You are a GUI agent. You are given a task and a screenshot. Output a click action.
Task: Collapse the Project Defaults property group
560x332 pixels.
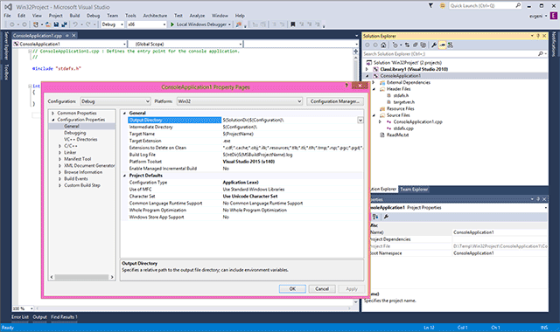coord(124,176)
